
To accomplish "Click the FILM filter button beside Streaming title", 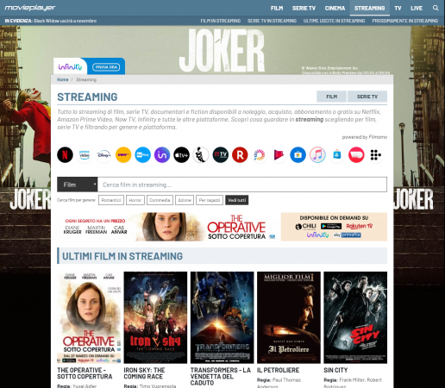I will click(331, 97).
